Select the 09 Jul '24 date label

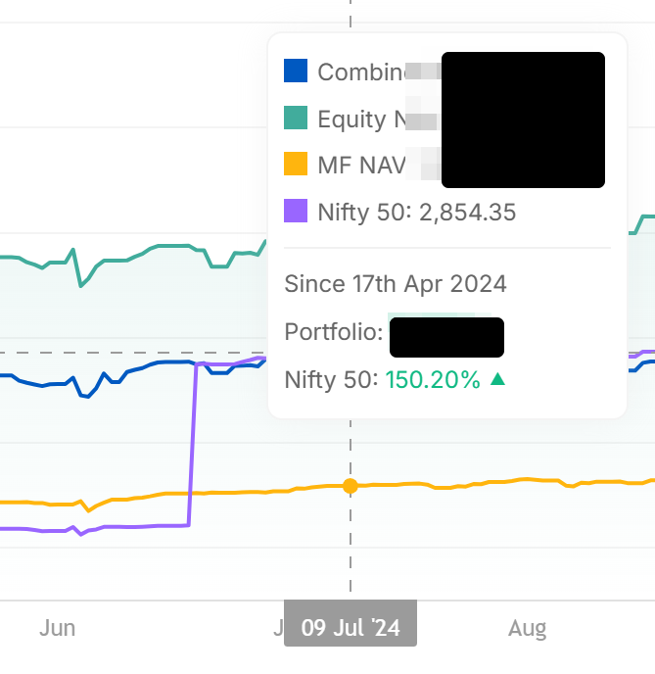(x=351, y=628)
